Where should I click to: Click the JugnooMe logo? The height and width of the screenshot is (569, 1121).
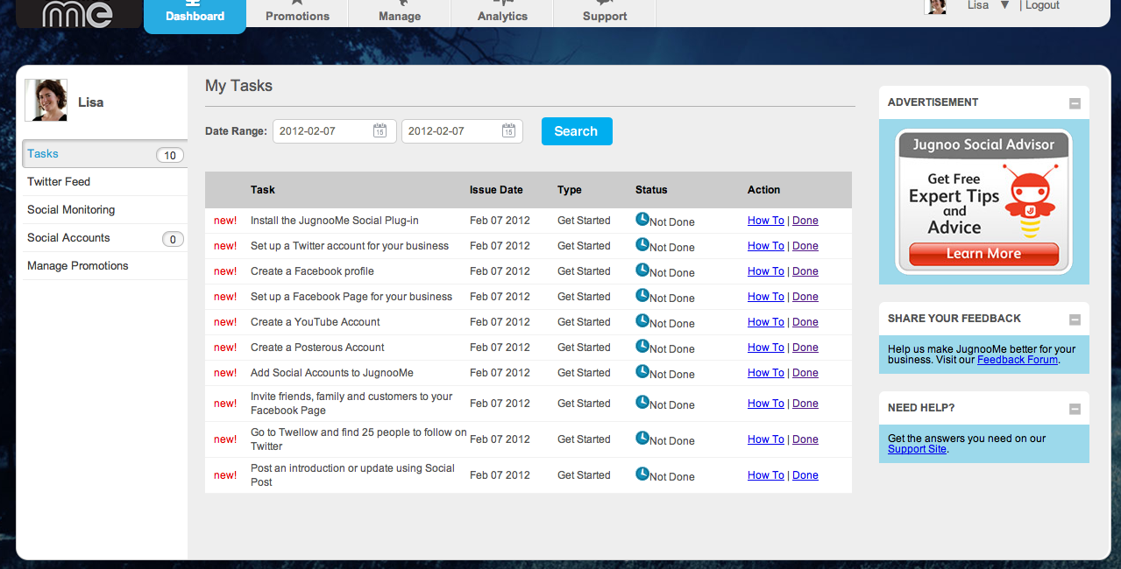coord(78,13)
